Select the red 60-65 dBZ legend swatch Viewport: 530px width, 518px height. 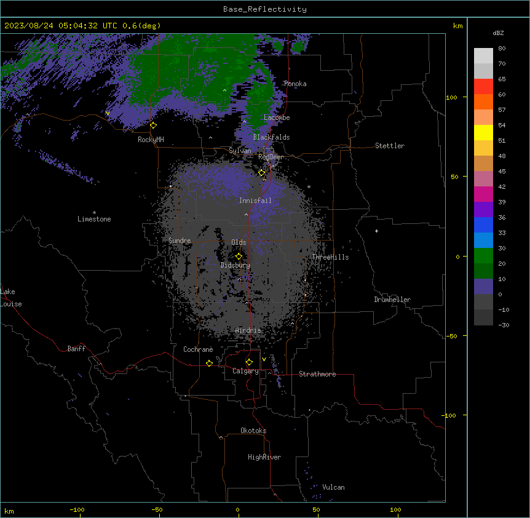[x=483, y=87]
